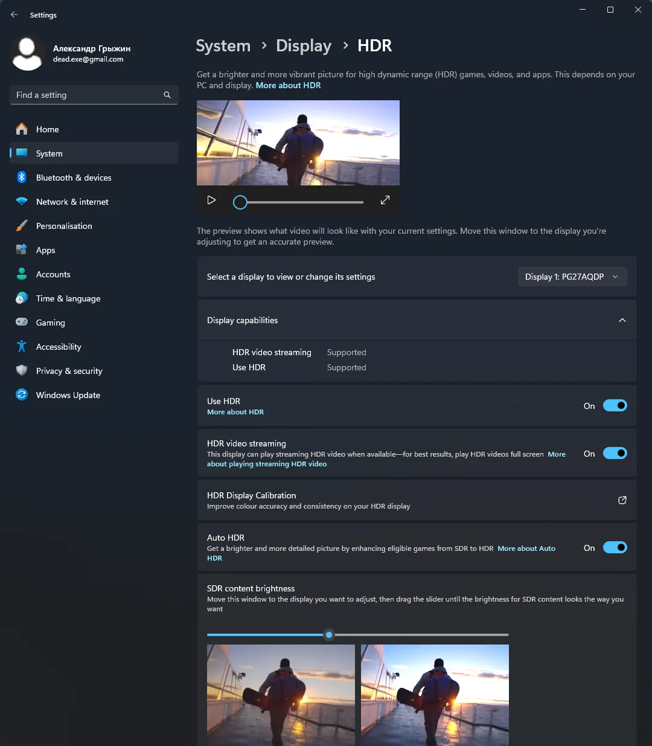
Task: Click the back arrow in Settings header
Action: [x=14, y=14]
